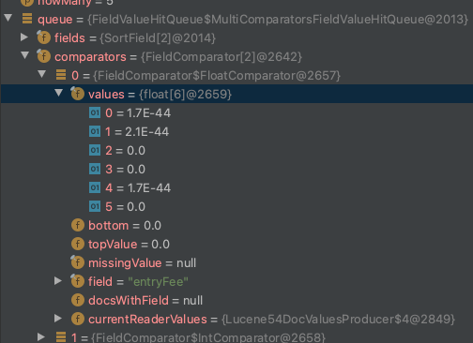Click primitive icon of element 4 = 1.7E-44
Image resolution: width=473 pixels, height=343 pixels.
click(x=95, y=187)
